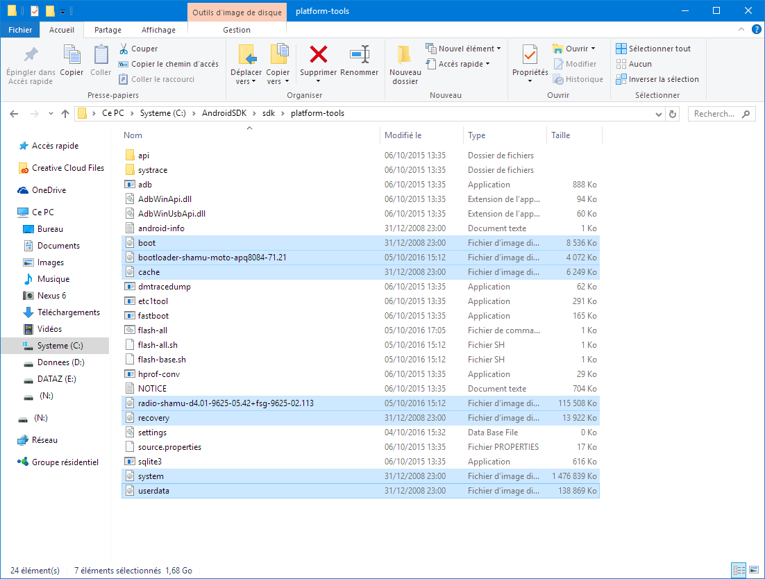The height and width of the screenshot is (579, 765).
Task: Open Propriétés checkmark icon
Action: [530, 55]
